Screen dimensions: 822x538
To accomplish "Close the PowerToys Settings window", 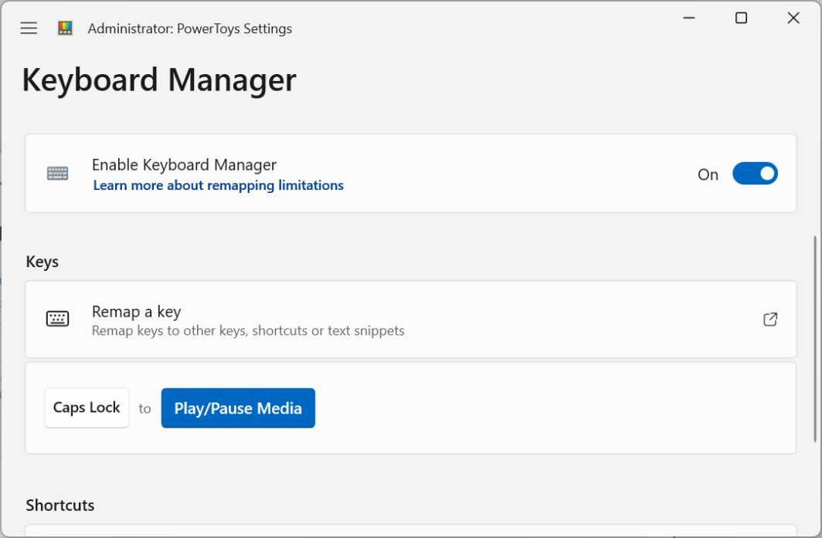I will pyautogui.click(x=793, y=19).
